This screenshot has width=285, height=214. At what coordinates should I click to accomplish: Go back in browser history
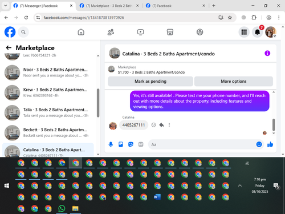coord(6,18)
